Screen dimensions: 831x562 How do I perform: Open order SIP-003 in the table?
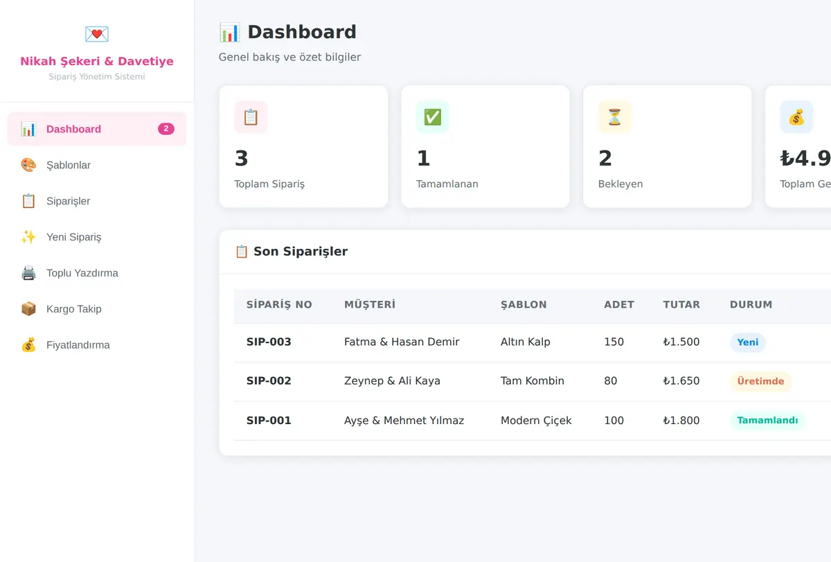click(x=269, y=342)
